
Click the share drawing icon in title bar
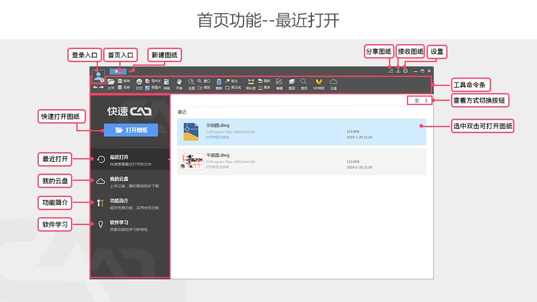[x=391, y=71]
